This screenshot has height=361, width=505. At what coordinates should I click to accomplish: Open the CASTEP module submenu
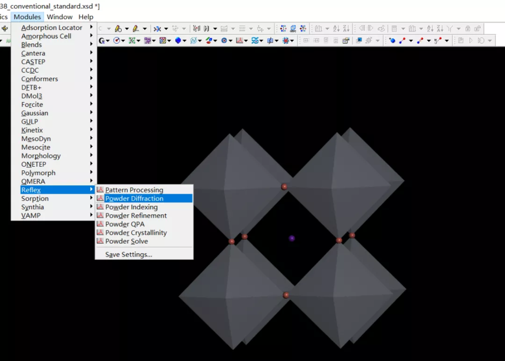click(54, 62)
